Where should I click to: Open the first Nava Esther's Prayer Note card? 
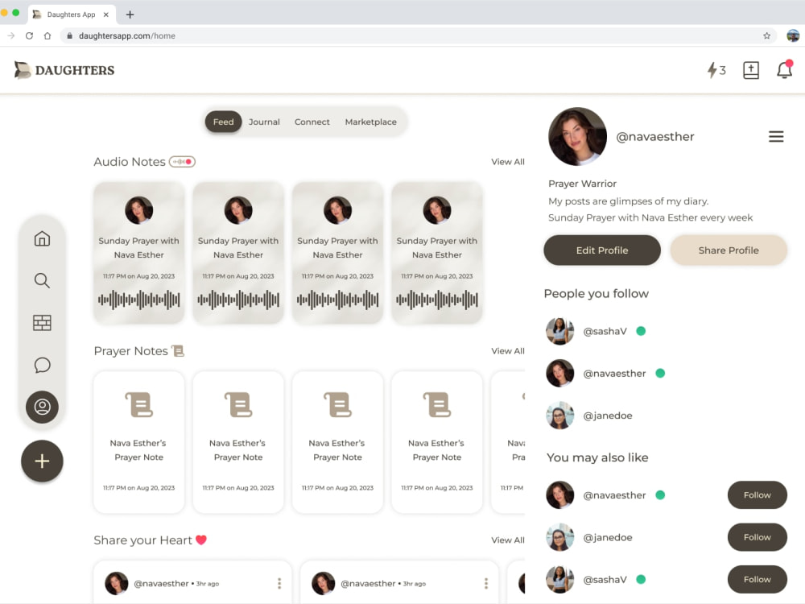pyautogui.click(x=138, y=442)
